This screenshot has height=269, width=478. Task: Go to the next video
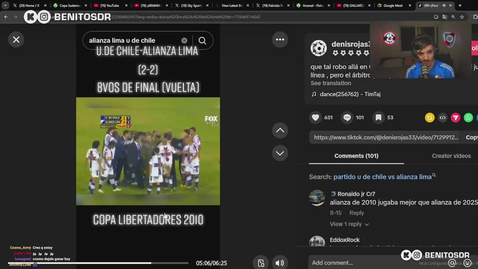tap(280, 153)
